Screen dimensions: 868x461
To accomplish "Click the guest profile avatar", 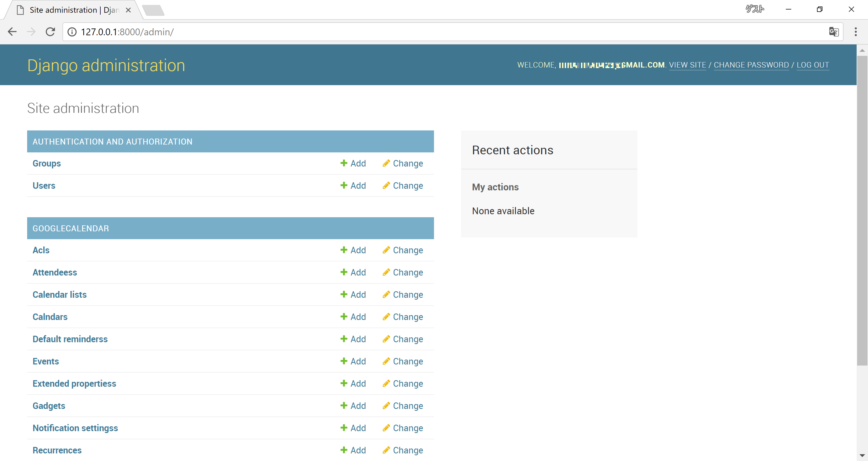I will 755,9.
